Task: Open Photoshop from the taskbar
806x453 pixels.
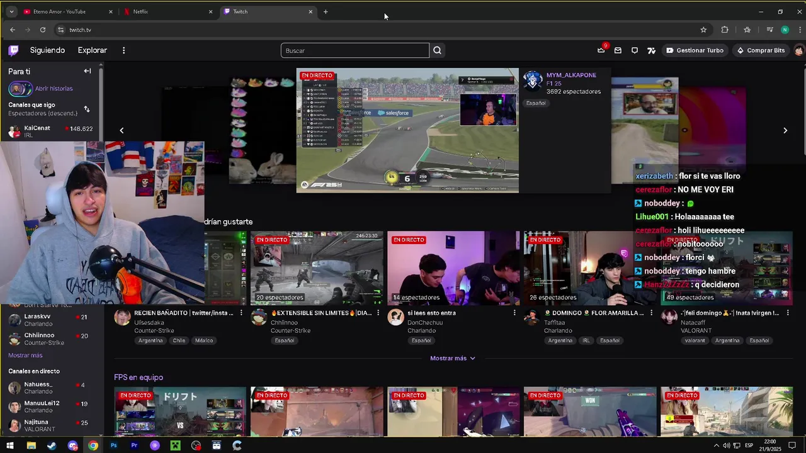Action: (113, 445)
